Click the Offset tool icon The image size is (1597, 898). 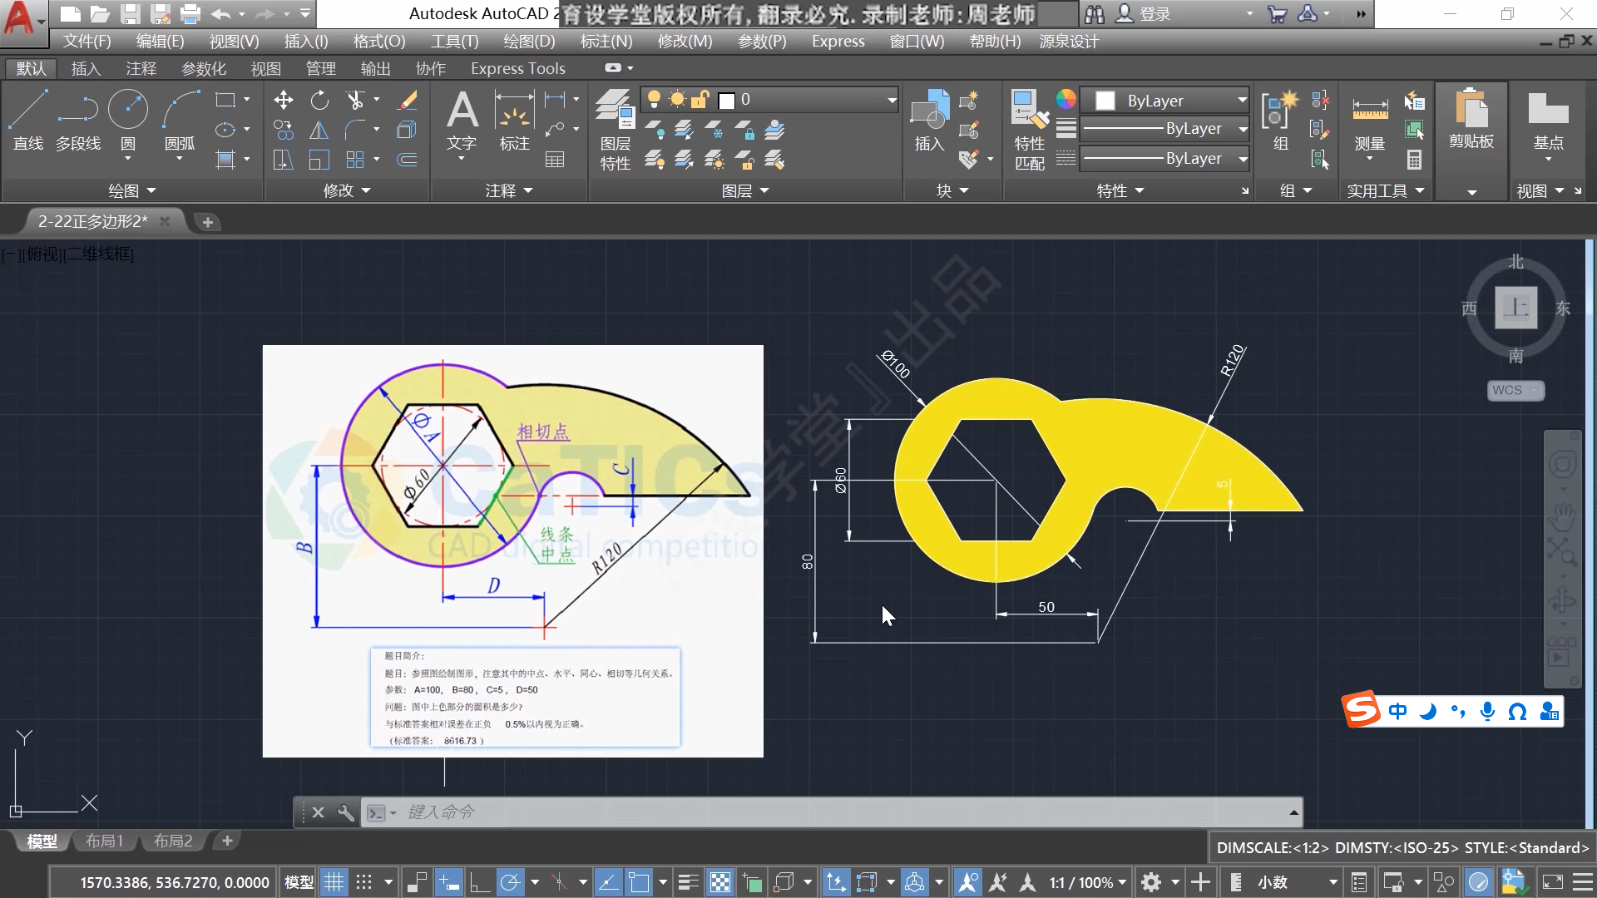[x=407, y=160]
